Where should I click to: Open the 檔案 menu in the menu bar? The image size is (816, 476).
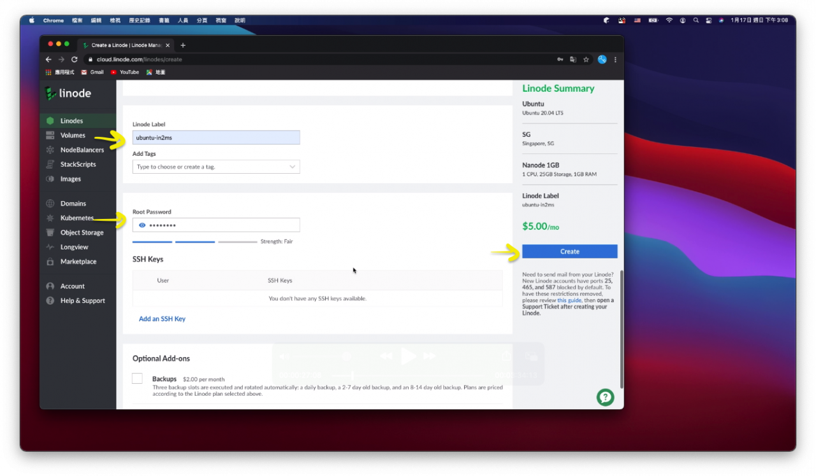(77, 20)
